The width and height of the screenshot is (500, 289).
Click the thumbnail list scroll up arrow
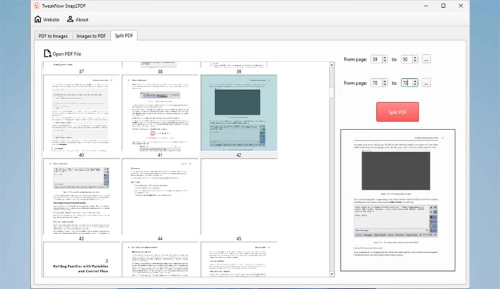(331, 65)
